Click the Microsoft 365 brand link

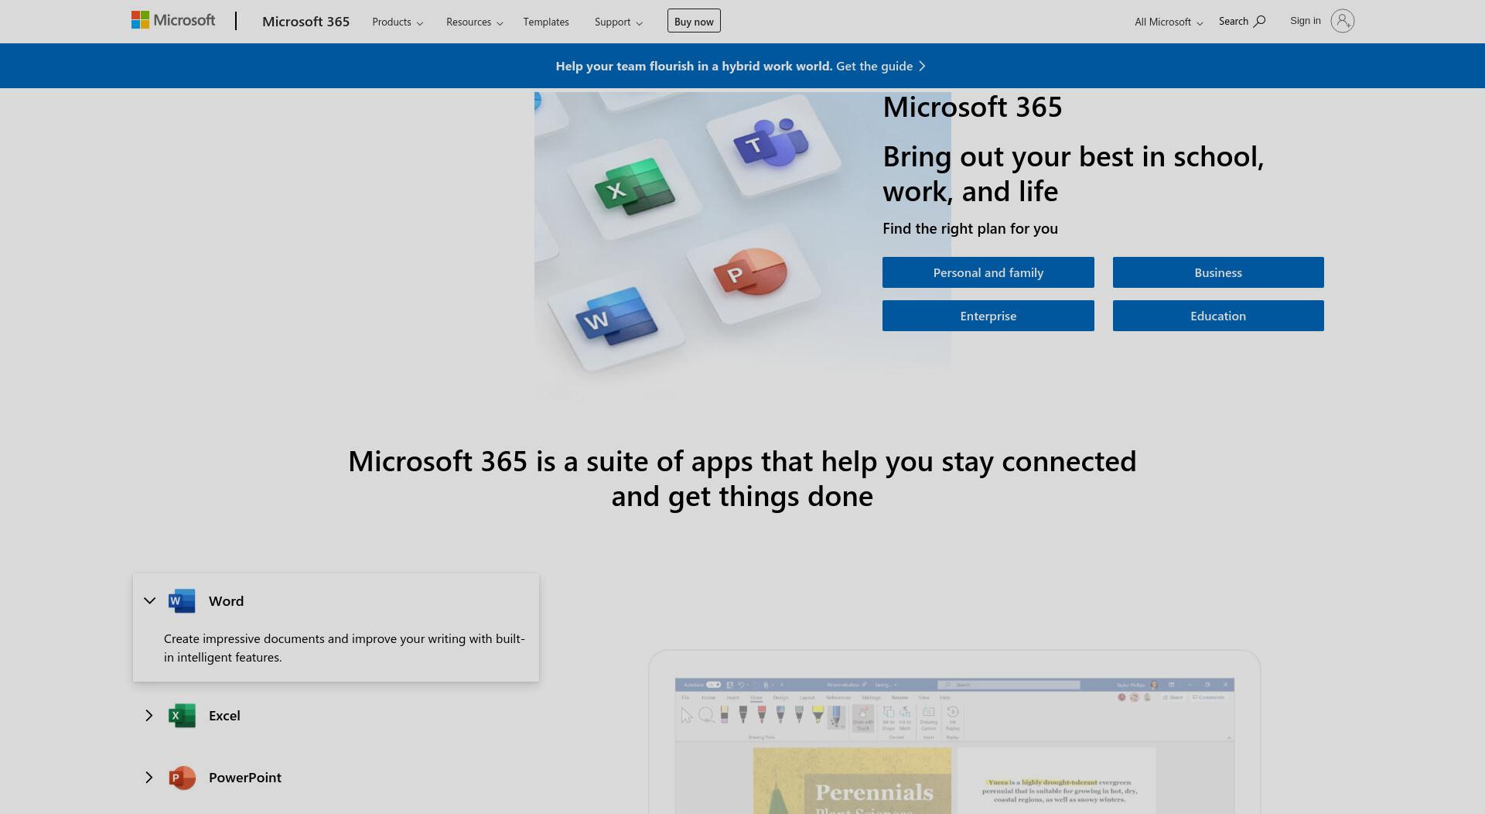pos(306,21)
